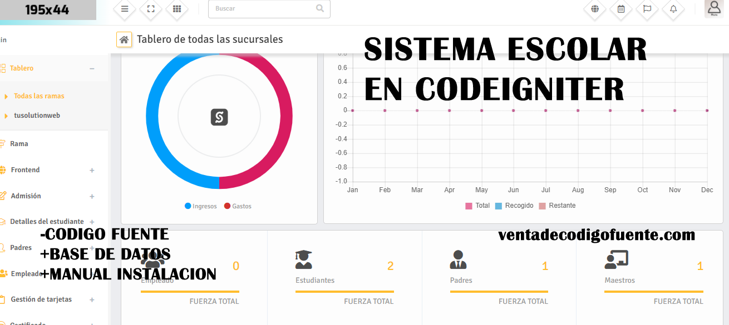Open the hamburger sidebar menu

coord(124,9)
